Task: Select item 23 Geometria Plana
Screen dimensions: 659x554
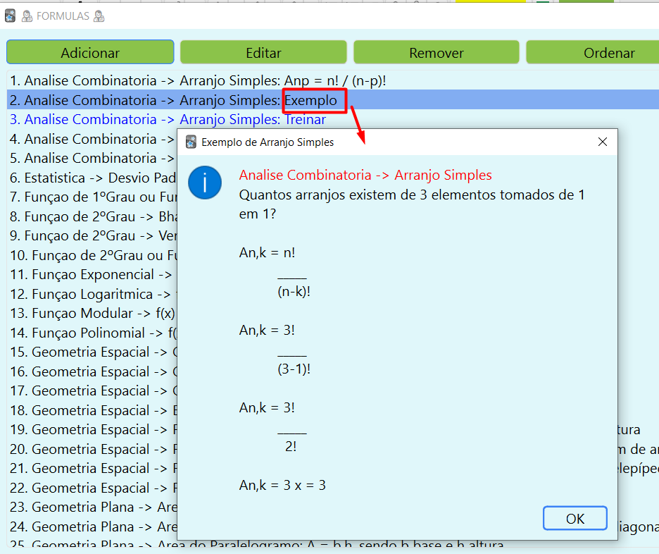Action: [x=92, y=507]
